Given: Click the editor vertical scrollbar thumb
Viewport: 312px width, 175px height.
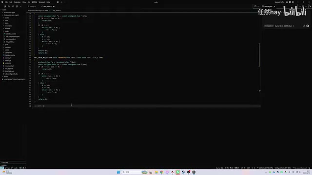Looking at the screenshot, I should [259, 55].
